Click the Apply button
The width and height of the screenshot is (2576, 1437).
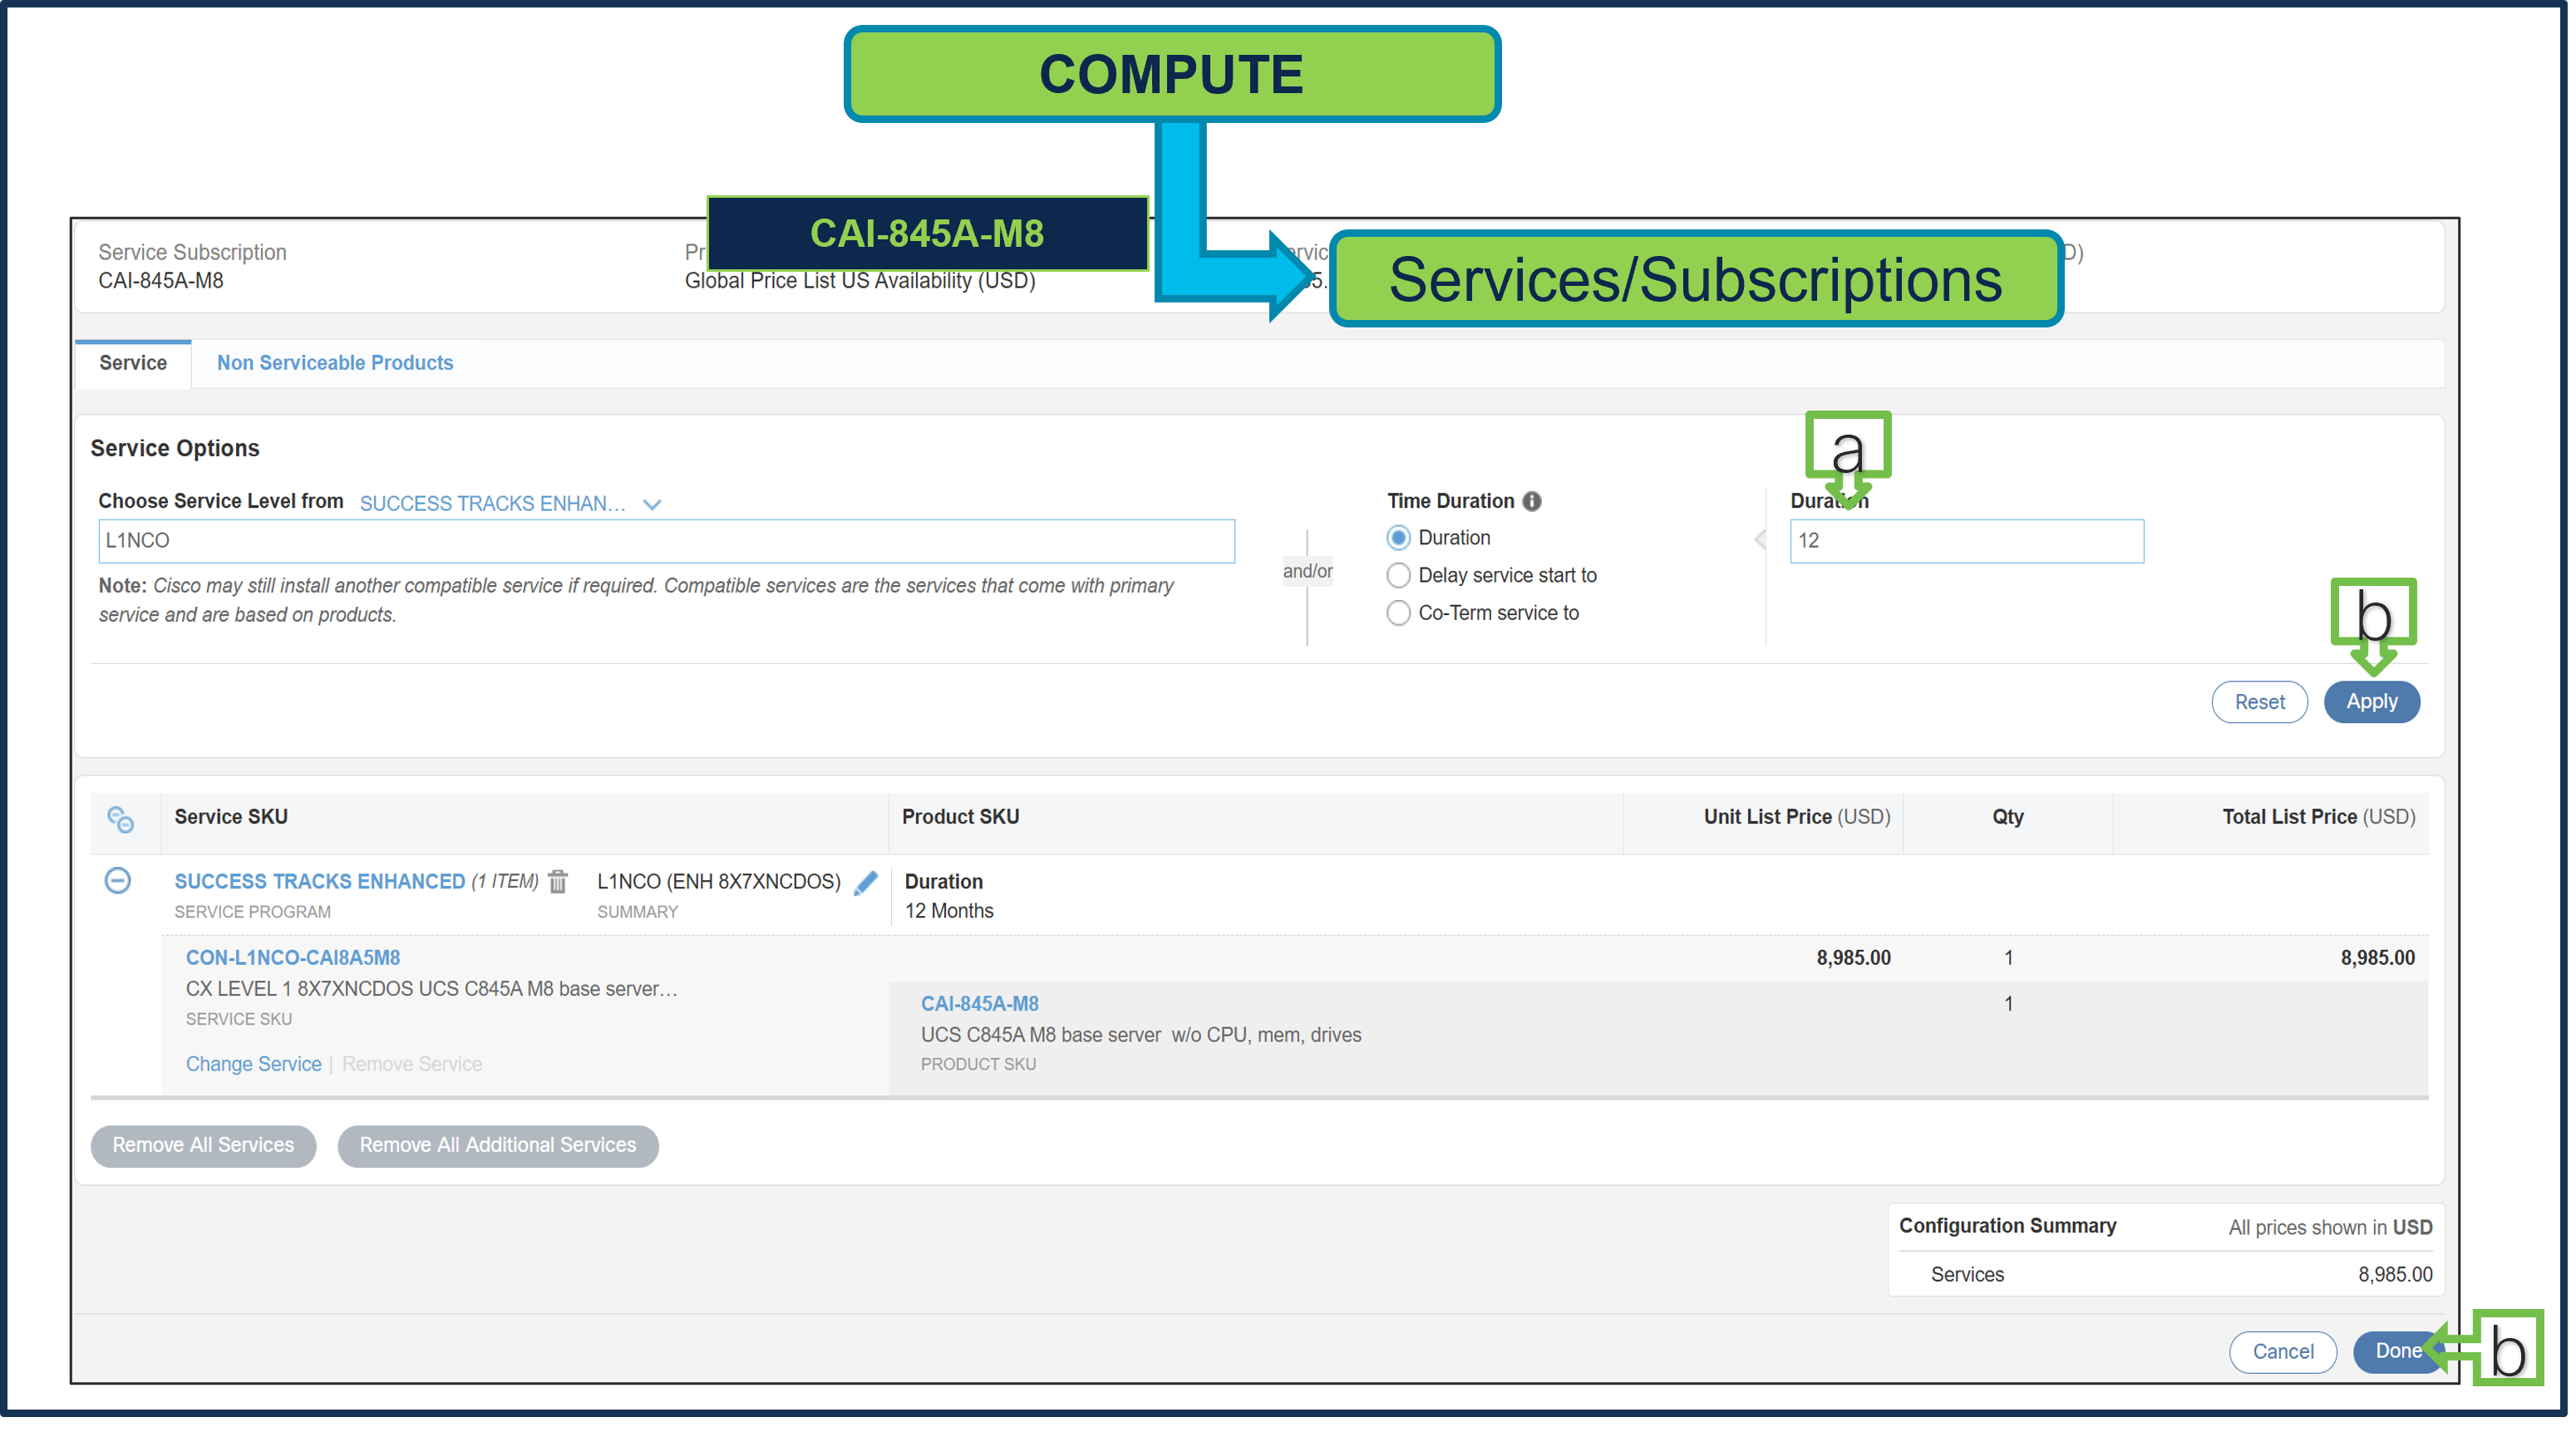click(2371, 701)
